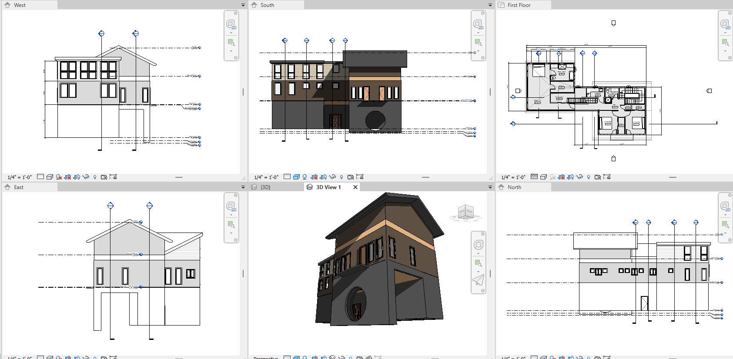Expand steering wheel options arrow in West view

pos(231,33)
